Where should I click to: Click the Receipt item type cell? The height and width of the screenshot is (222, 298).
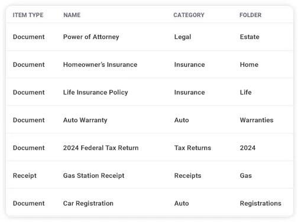pos(25,175)
